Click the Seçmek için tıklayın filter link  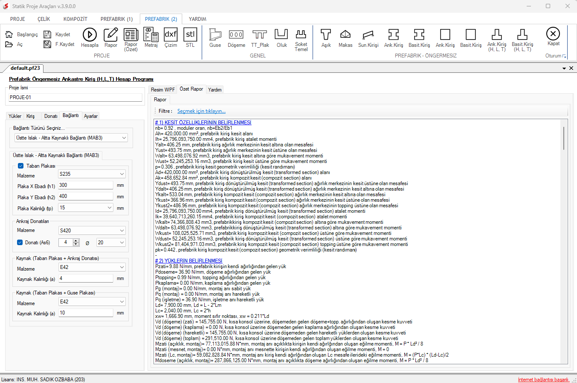point(201,111)
